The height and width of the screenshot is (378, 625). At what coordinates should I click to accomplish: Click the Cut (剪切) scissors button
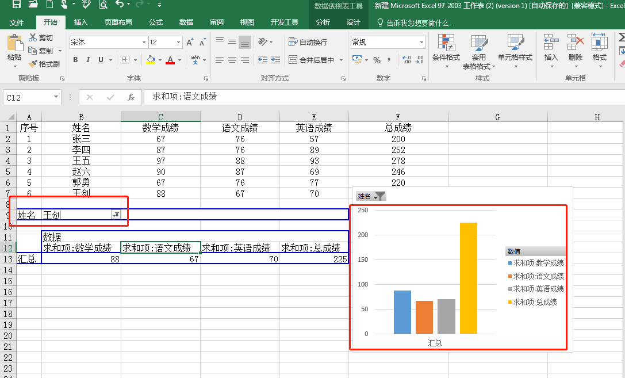tap(41, 37)
